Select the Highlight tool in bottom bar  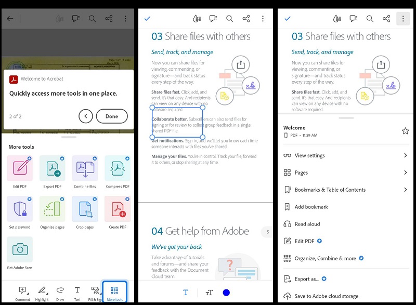[x=42, y=294]
